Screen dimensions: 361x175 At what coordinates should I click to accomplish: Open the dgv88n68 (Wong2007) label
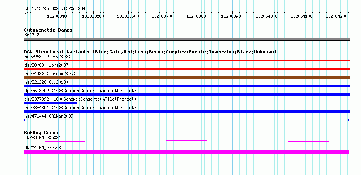(47, 65)
